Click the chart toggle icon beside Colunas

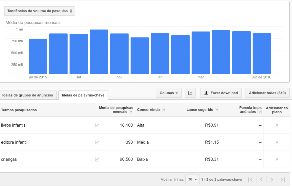pyautogui.click(x=190, y=93)
